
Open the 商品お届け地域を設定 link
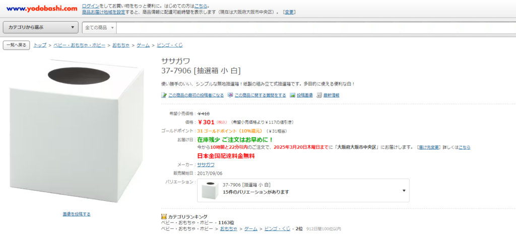(x=104, y=12)
